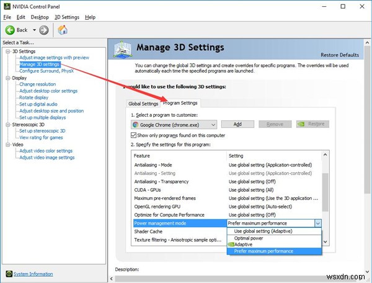
Task: Toggle Show only programs found on this computer
Action: click(x=133, y=135)
